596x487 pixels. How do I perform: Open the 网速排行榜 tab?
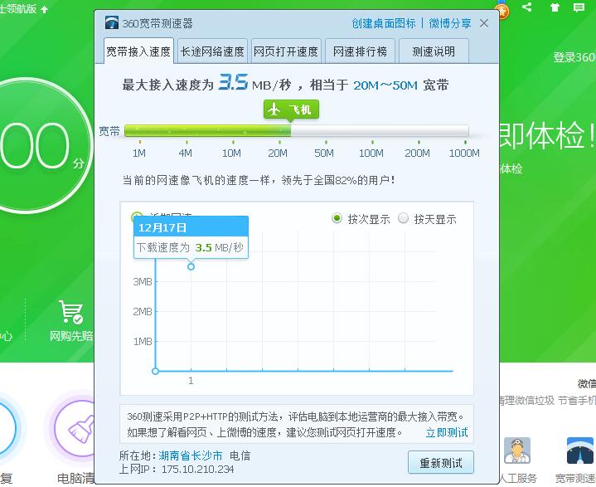360,51
